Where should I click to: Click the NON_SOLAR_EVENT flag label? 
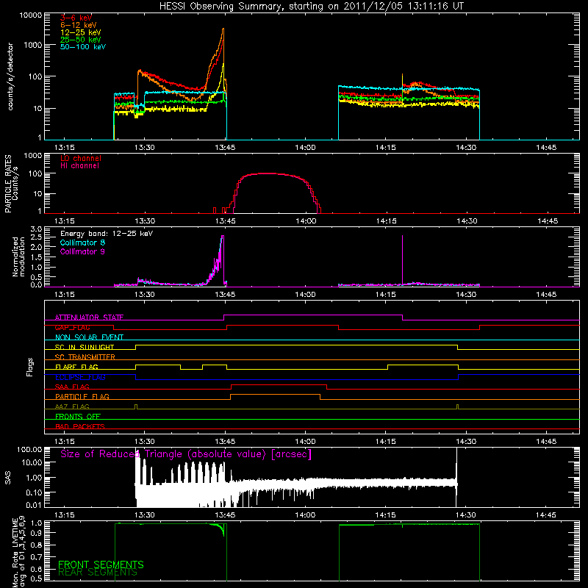point(89,337)
